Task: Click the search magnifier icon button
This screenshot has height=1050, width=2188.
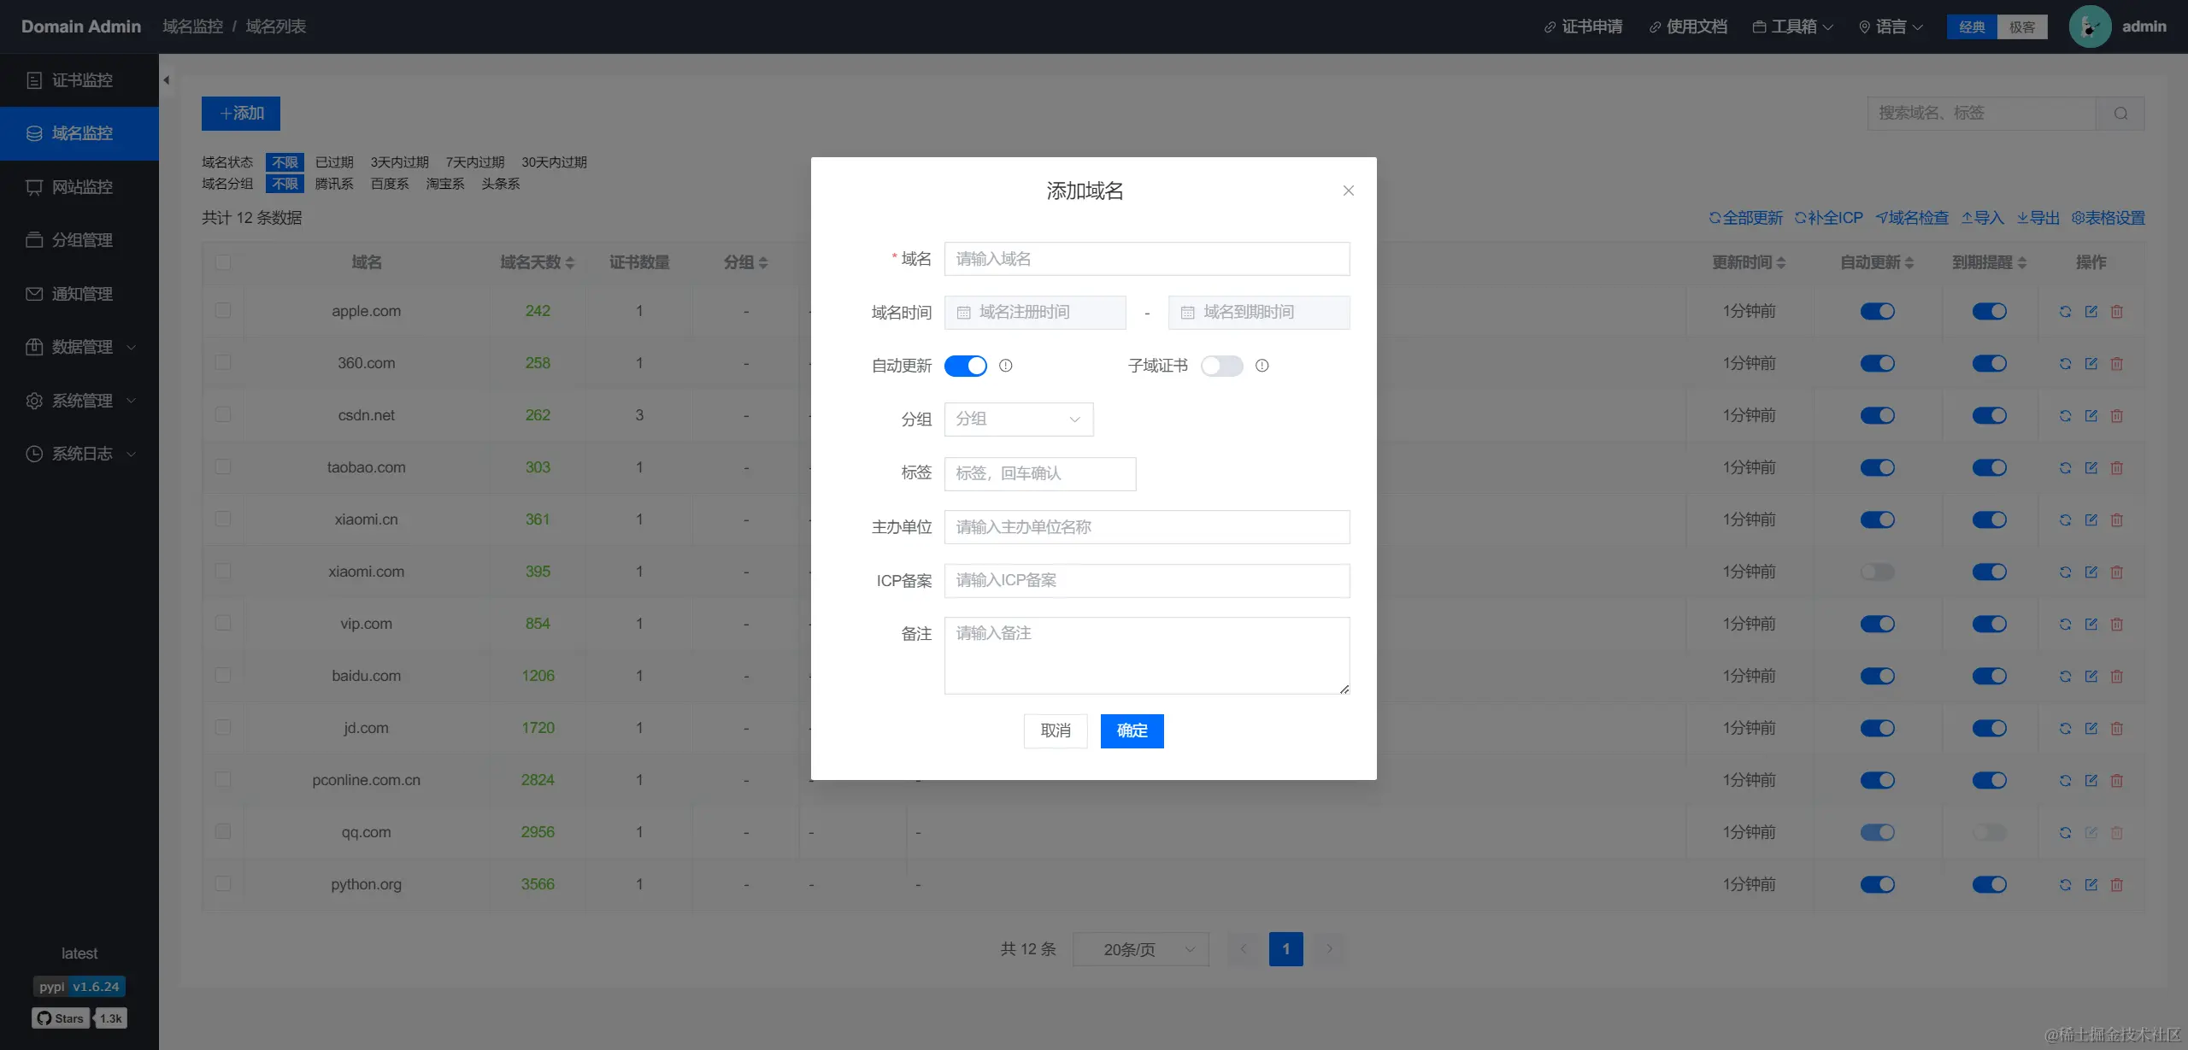Action: 2120,114
